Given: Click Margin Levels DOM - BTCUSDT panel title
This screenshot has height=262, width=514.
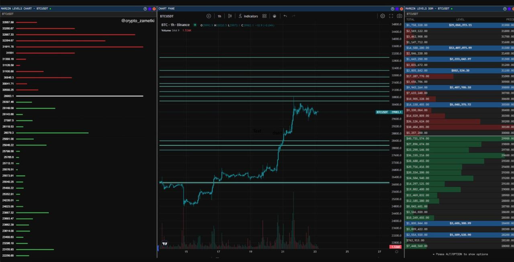Looking at the screenshot, I should pyautogui.click(x=427, y=8).
